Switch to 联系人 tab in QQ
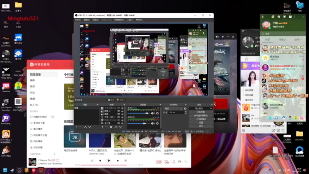This screenshot has width=309, height=174. (x=283, y=40)
